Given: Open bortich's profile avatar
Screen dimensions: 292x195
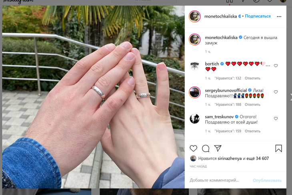Looking at the screenshot, I should click(x=195, y=66).
